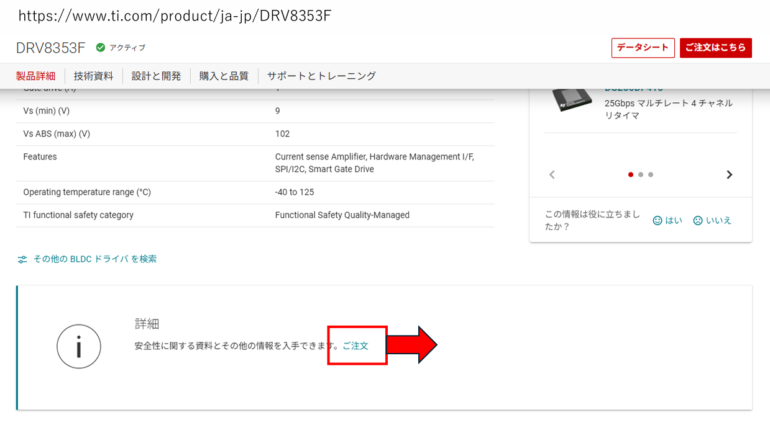
Task: Select the 購入と品質 tab
Action: [x=224, y=76]
